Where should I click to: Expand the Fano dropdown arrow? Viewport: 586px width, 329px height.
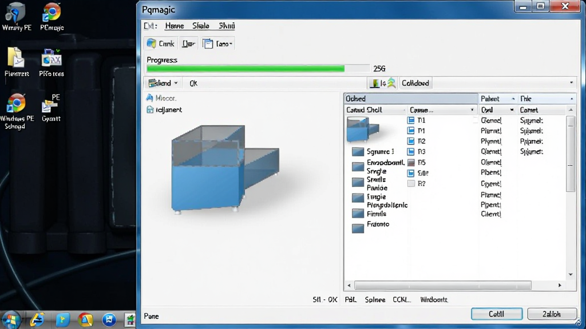point(231,44)
